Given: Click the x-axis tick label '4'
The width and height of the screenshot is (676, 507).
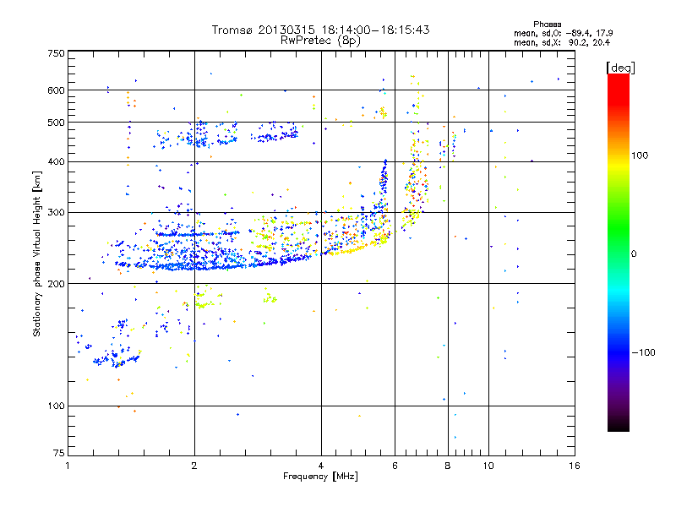Looking at the screenshot, I should pos(321,466).
